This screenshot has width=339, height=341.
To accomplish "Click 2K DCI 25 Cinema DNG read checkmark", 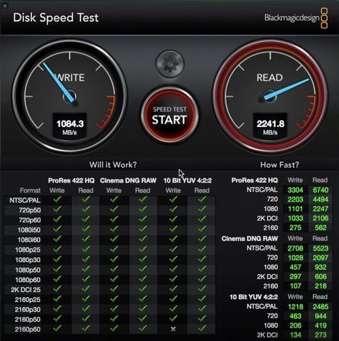I will click(143, 289).
